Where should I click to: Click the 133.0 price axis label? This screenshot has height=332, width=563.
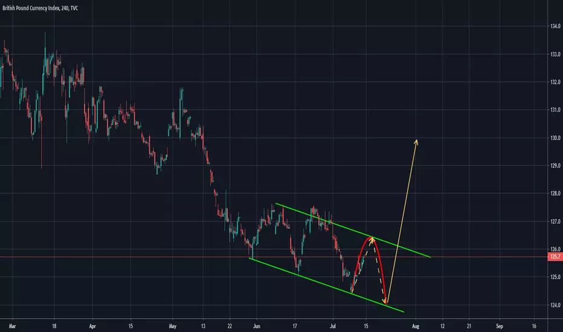(x=555, y=54)
